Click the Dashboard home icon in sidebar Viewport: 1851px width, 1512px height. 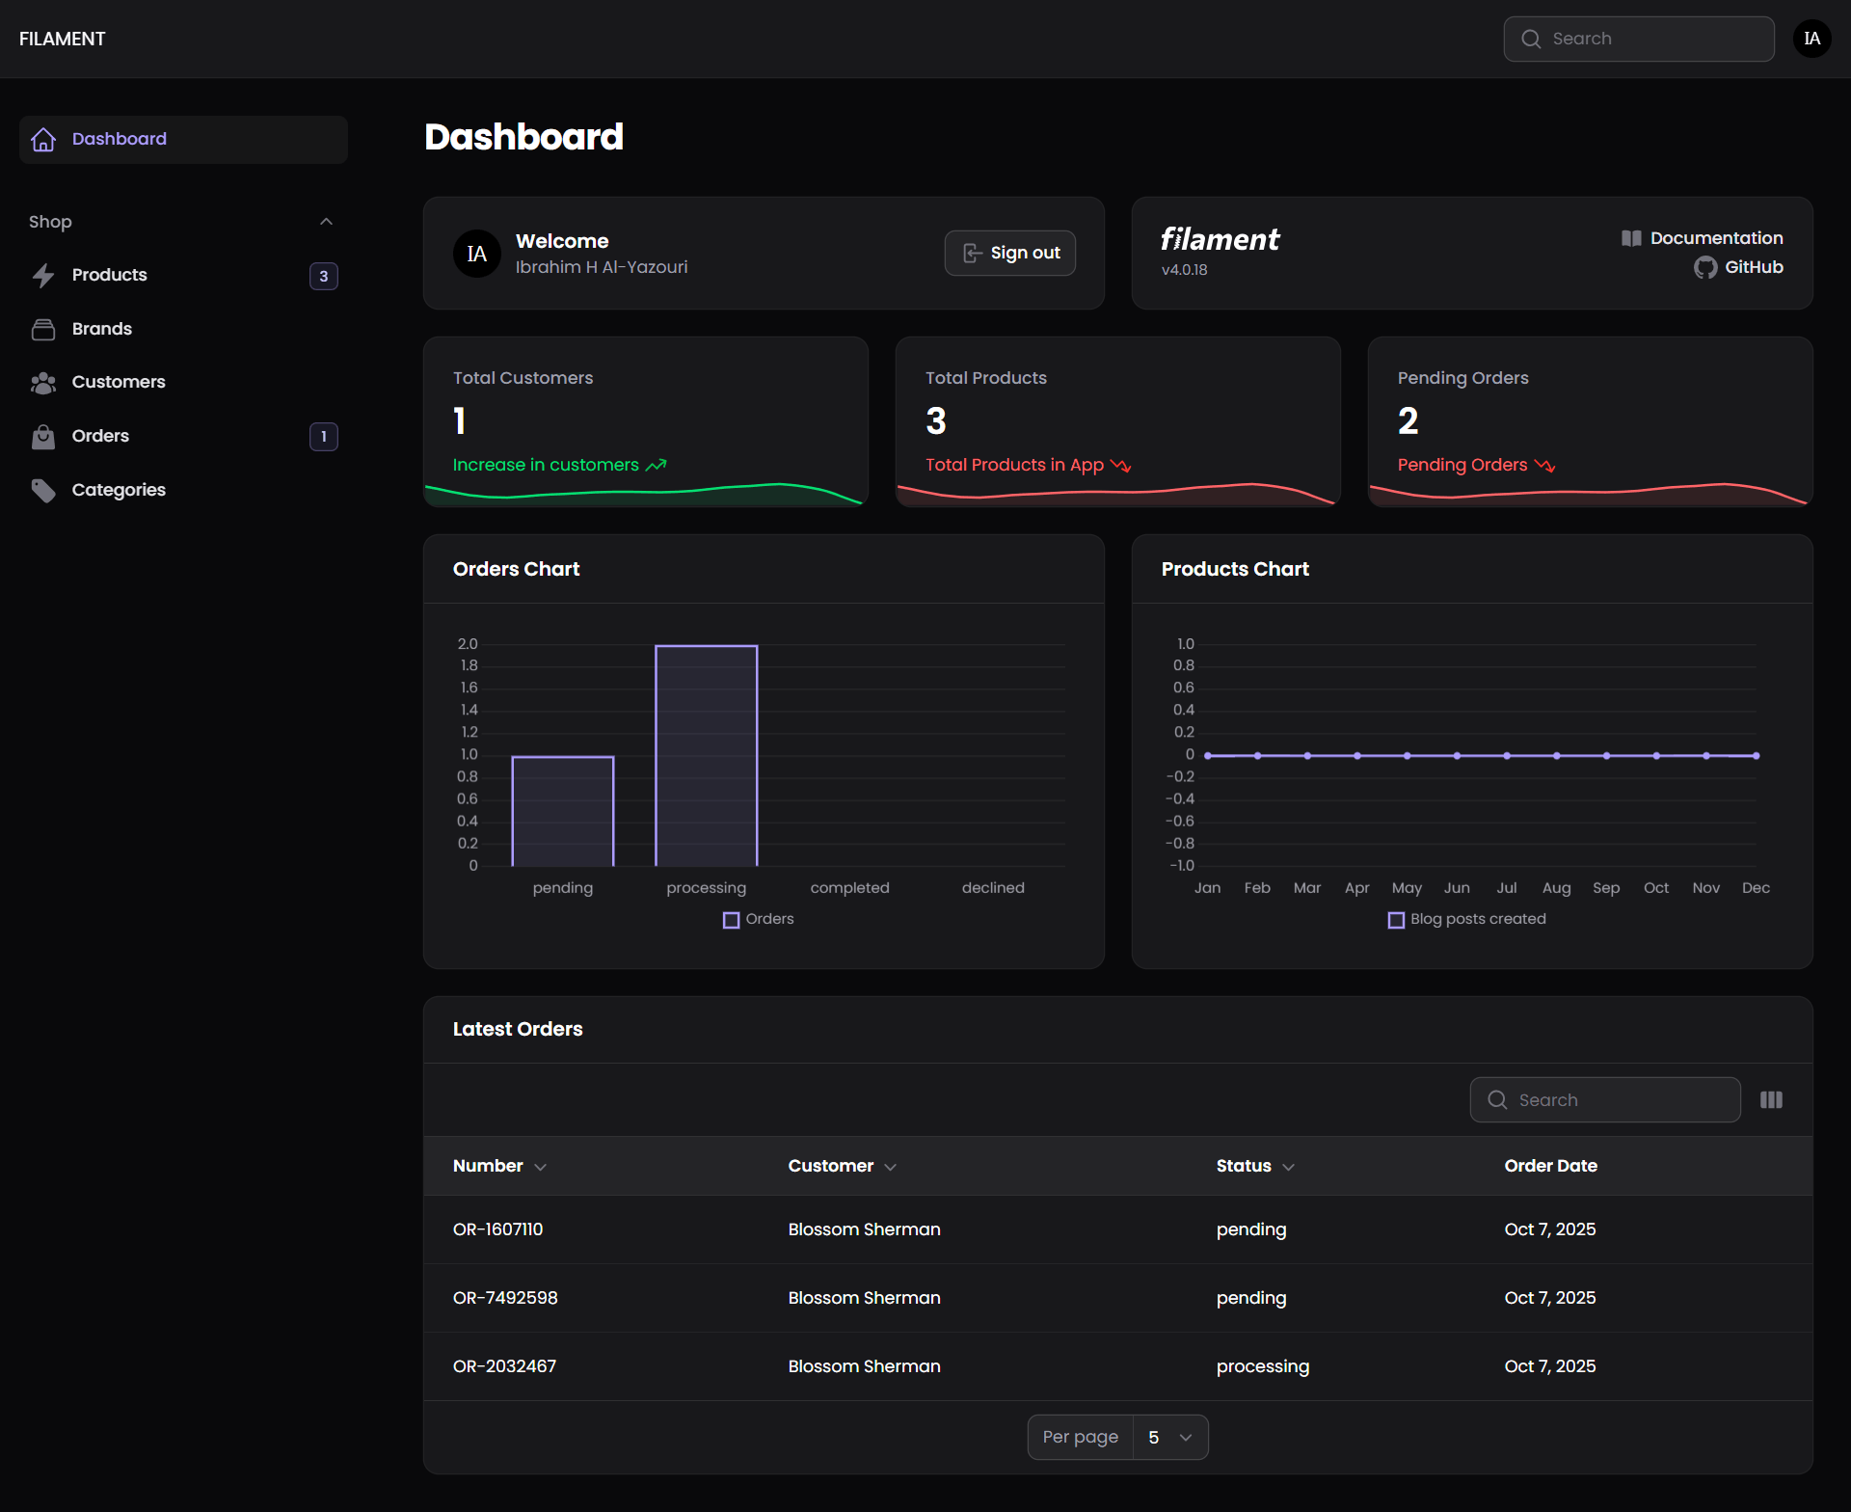point(43,140)
